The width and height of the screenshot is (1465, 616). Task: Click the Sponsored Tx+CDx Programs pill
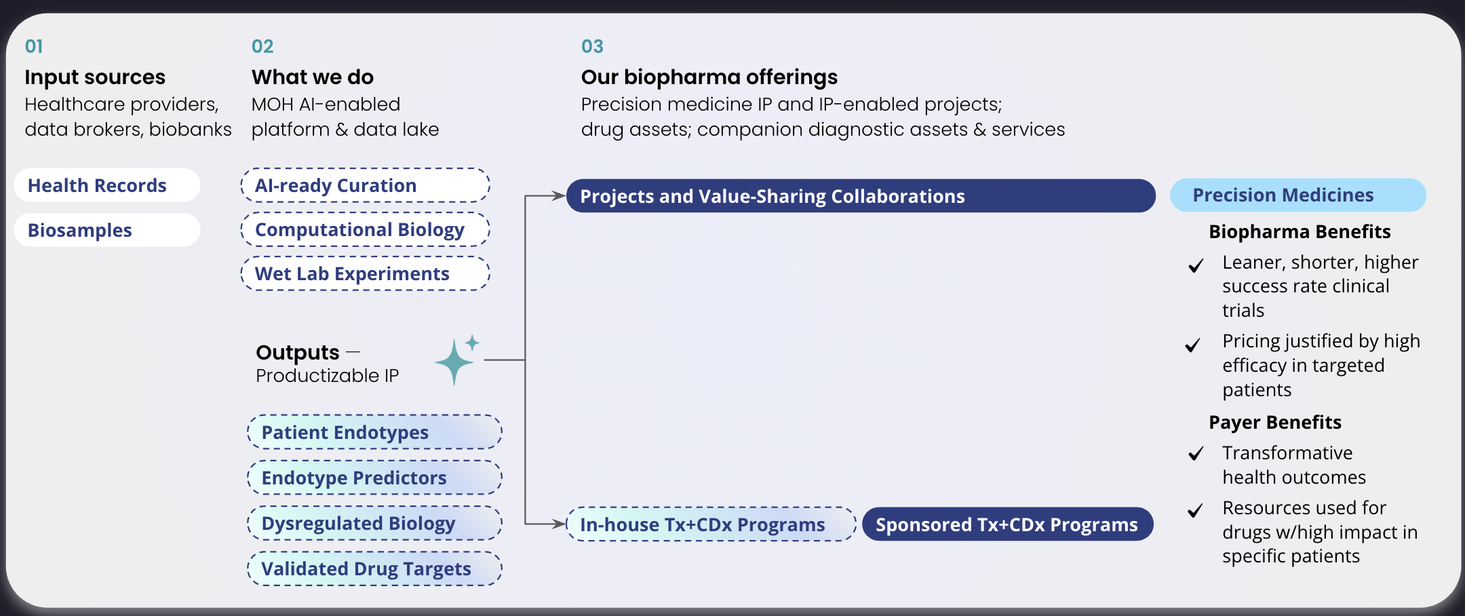[1007, 524]
